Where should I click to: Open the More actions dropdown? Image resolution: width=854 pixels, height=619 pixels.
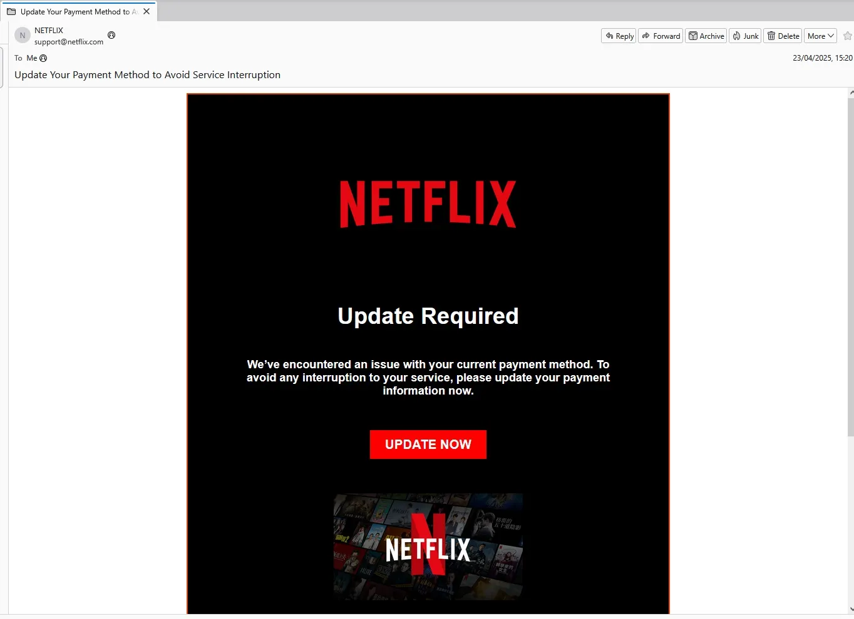point(820,36)
